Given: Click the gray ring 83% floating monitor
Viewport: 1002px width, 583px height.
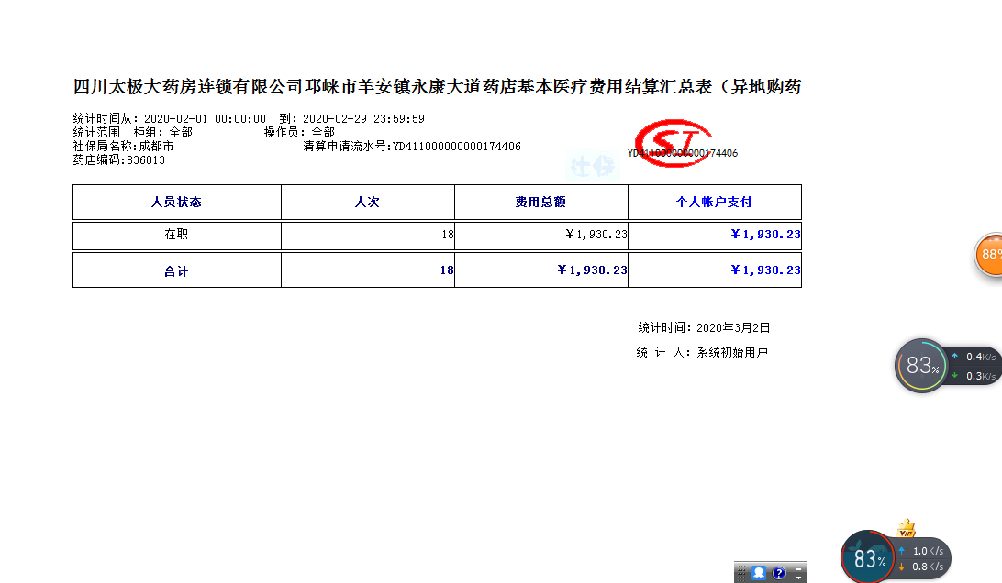Looking at the screenshot, I should pyautogui.click(x=921, y=365).
